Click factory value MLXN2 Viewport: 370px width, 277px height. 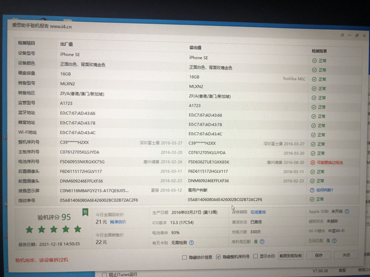[68, 84]
